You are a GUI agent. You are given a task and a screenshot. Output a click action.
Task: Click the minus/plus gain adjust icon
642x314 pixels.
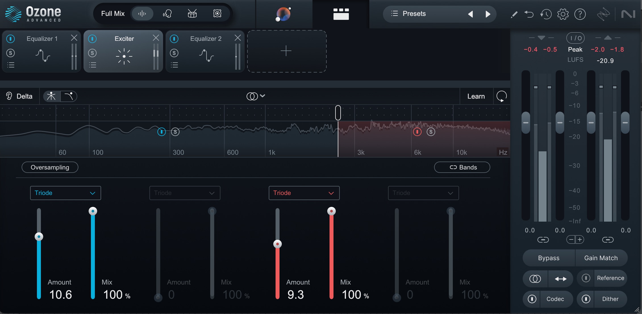tap(575, 240)
